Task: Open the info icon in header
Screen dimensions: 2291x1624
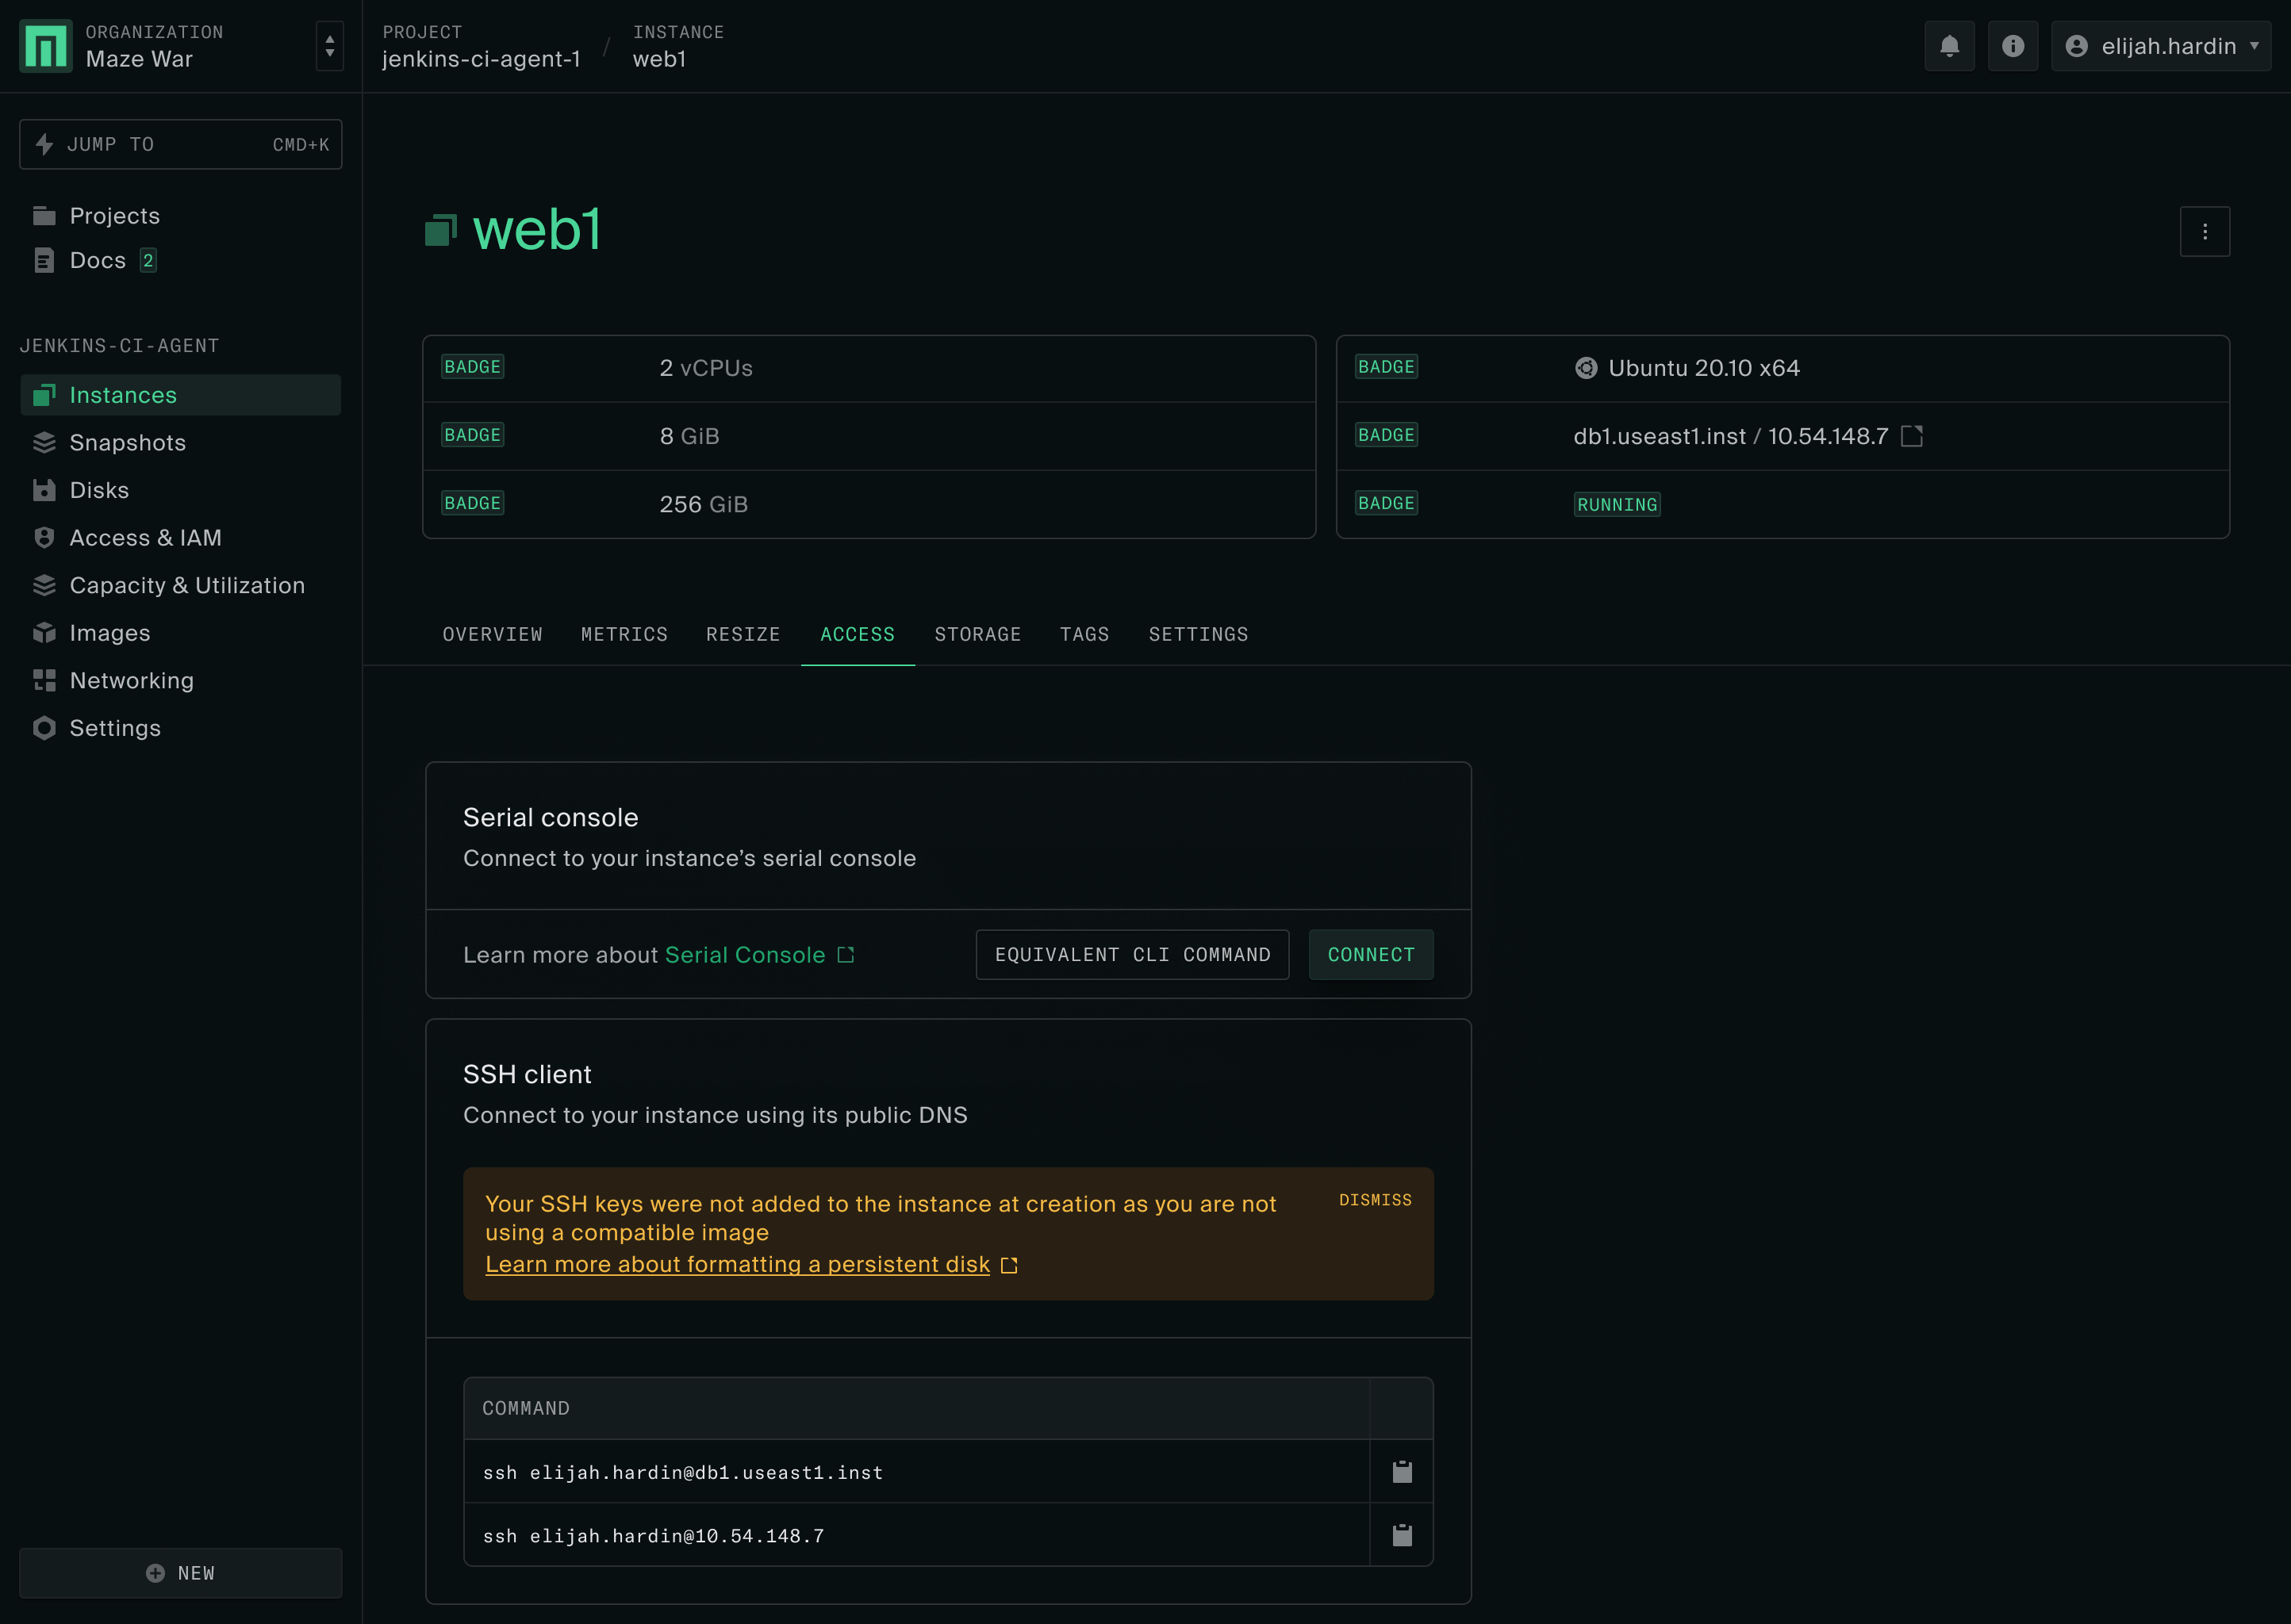Action: (2012, 46)
